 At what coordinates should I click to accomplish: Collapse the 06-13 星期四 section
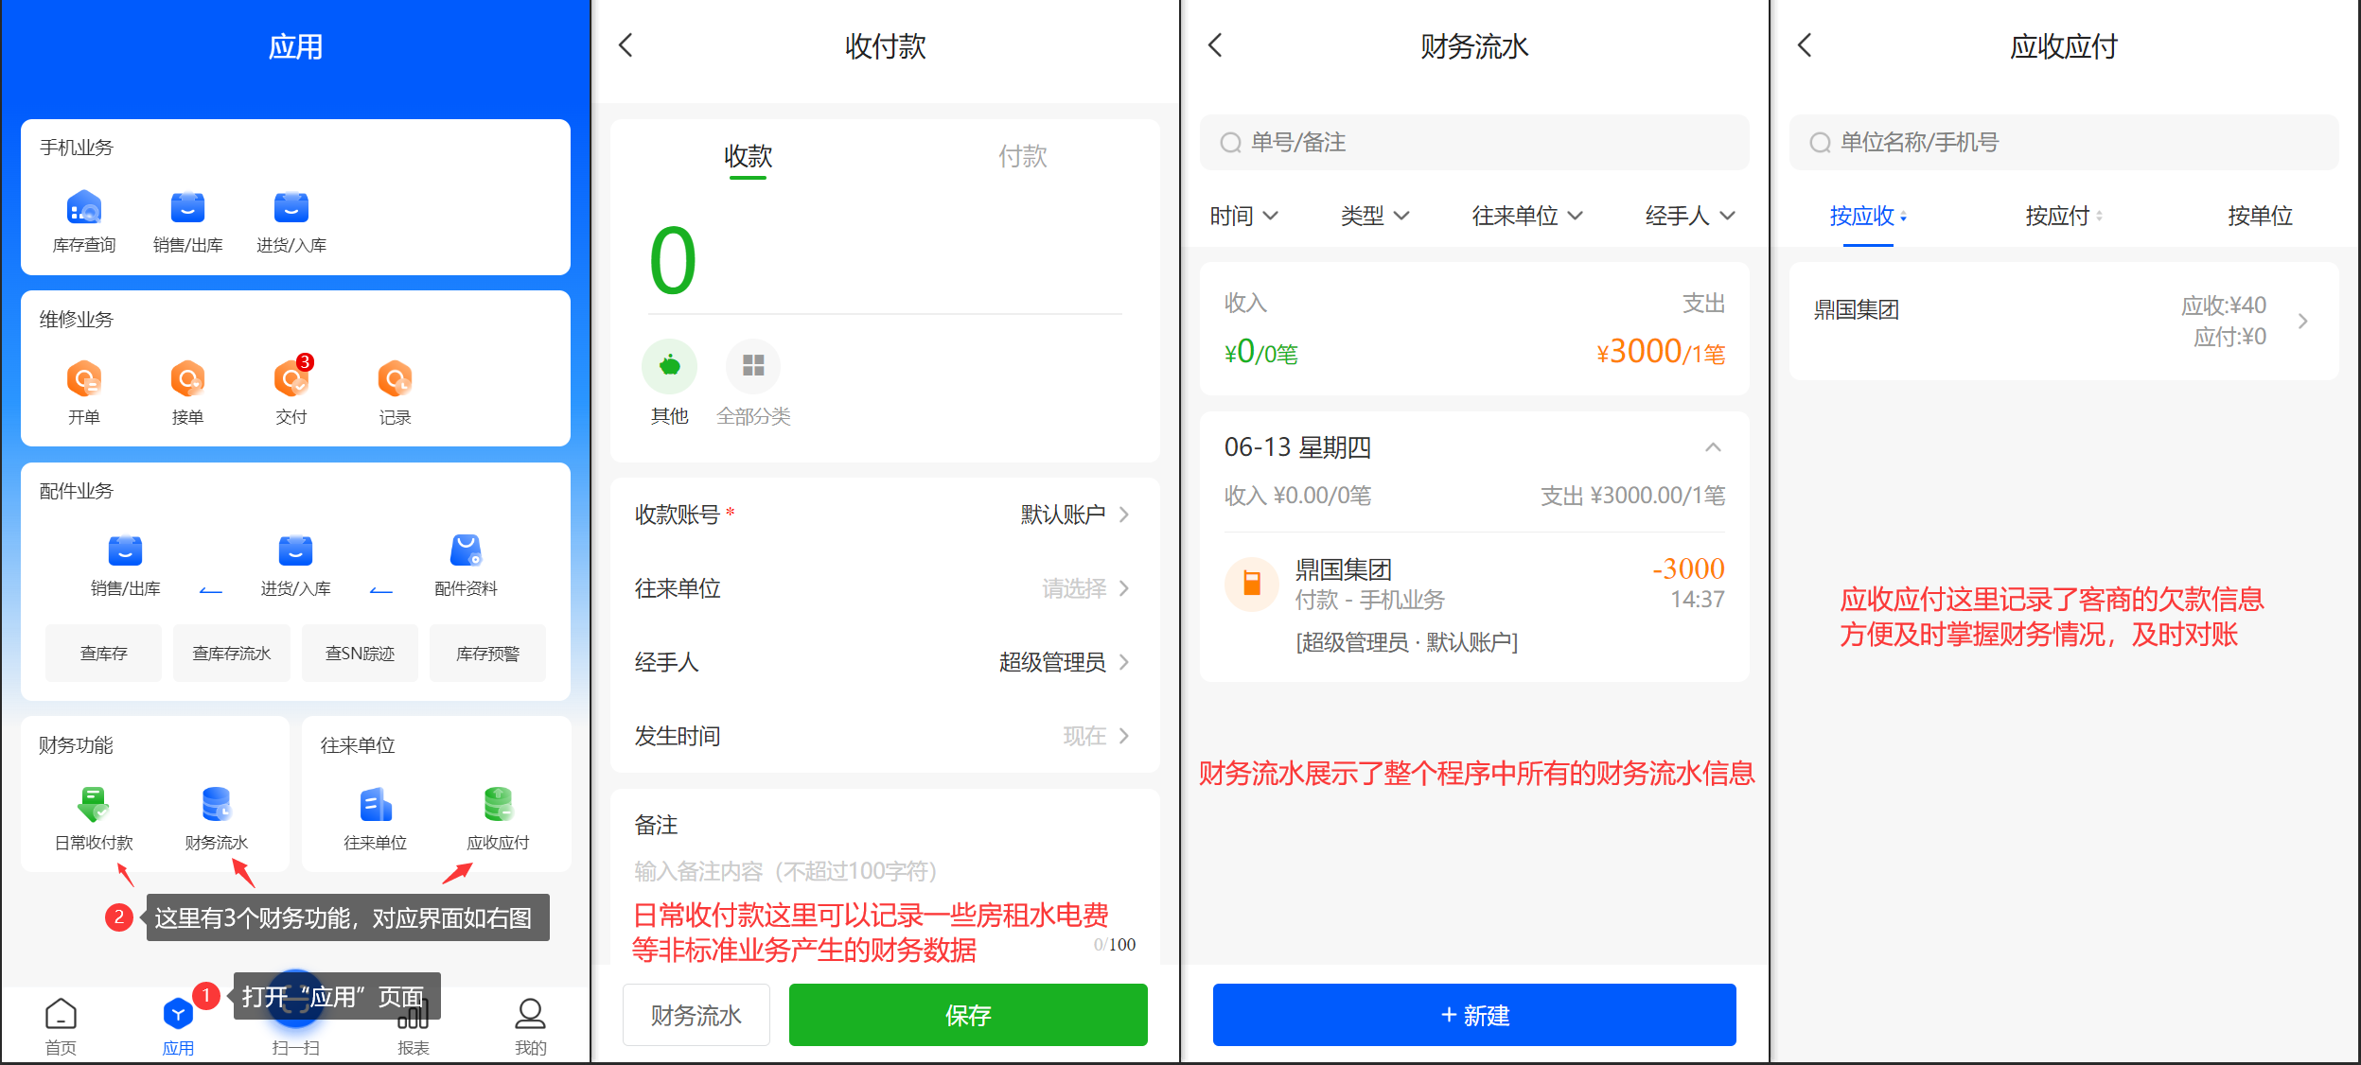tap(1713, 447)
